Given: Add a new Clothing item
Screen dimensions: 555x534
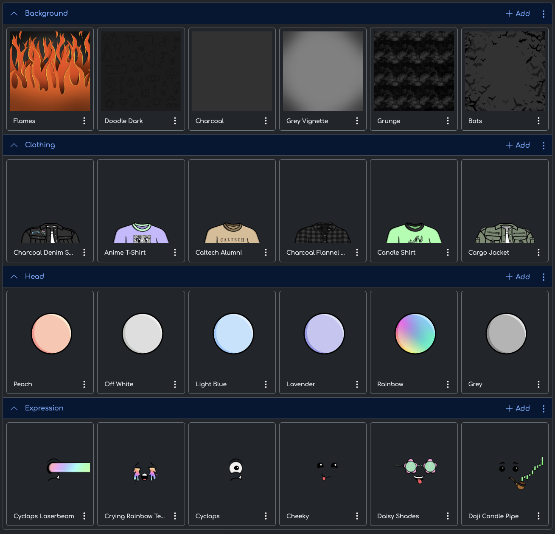Looking at the screenshot, I should click(x=518, y=145).
